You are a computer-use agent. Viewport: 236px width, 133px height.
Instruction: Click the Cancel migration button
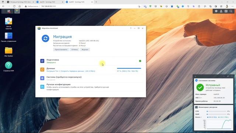pyautogui.click(x=74, y=50)
